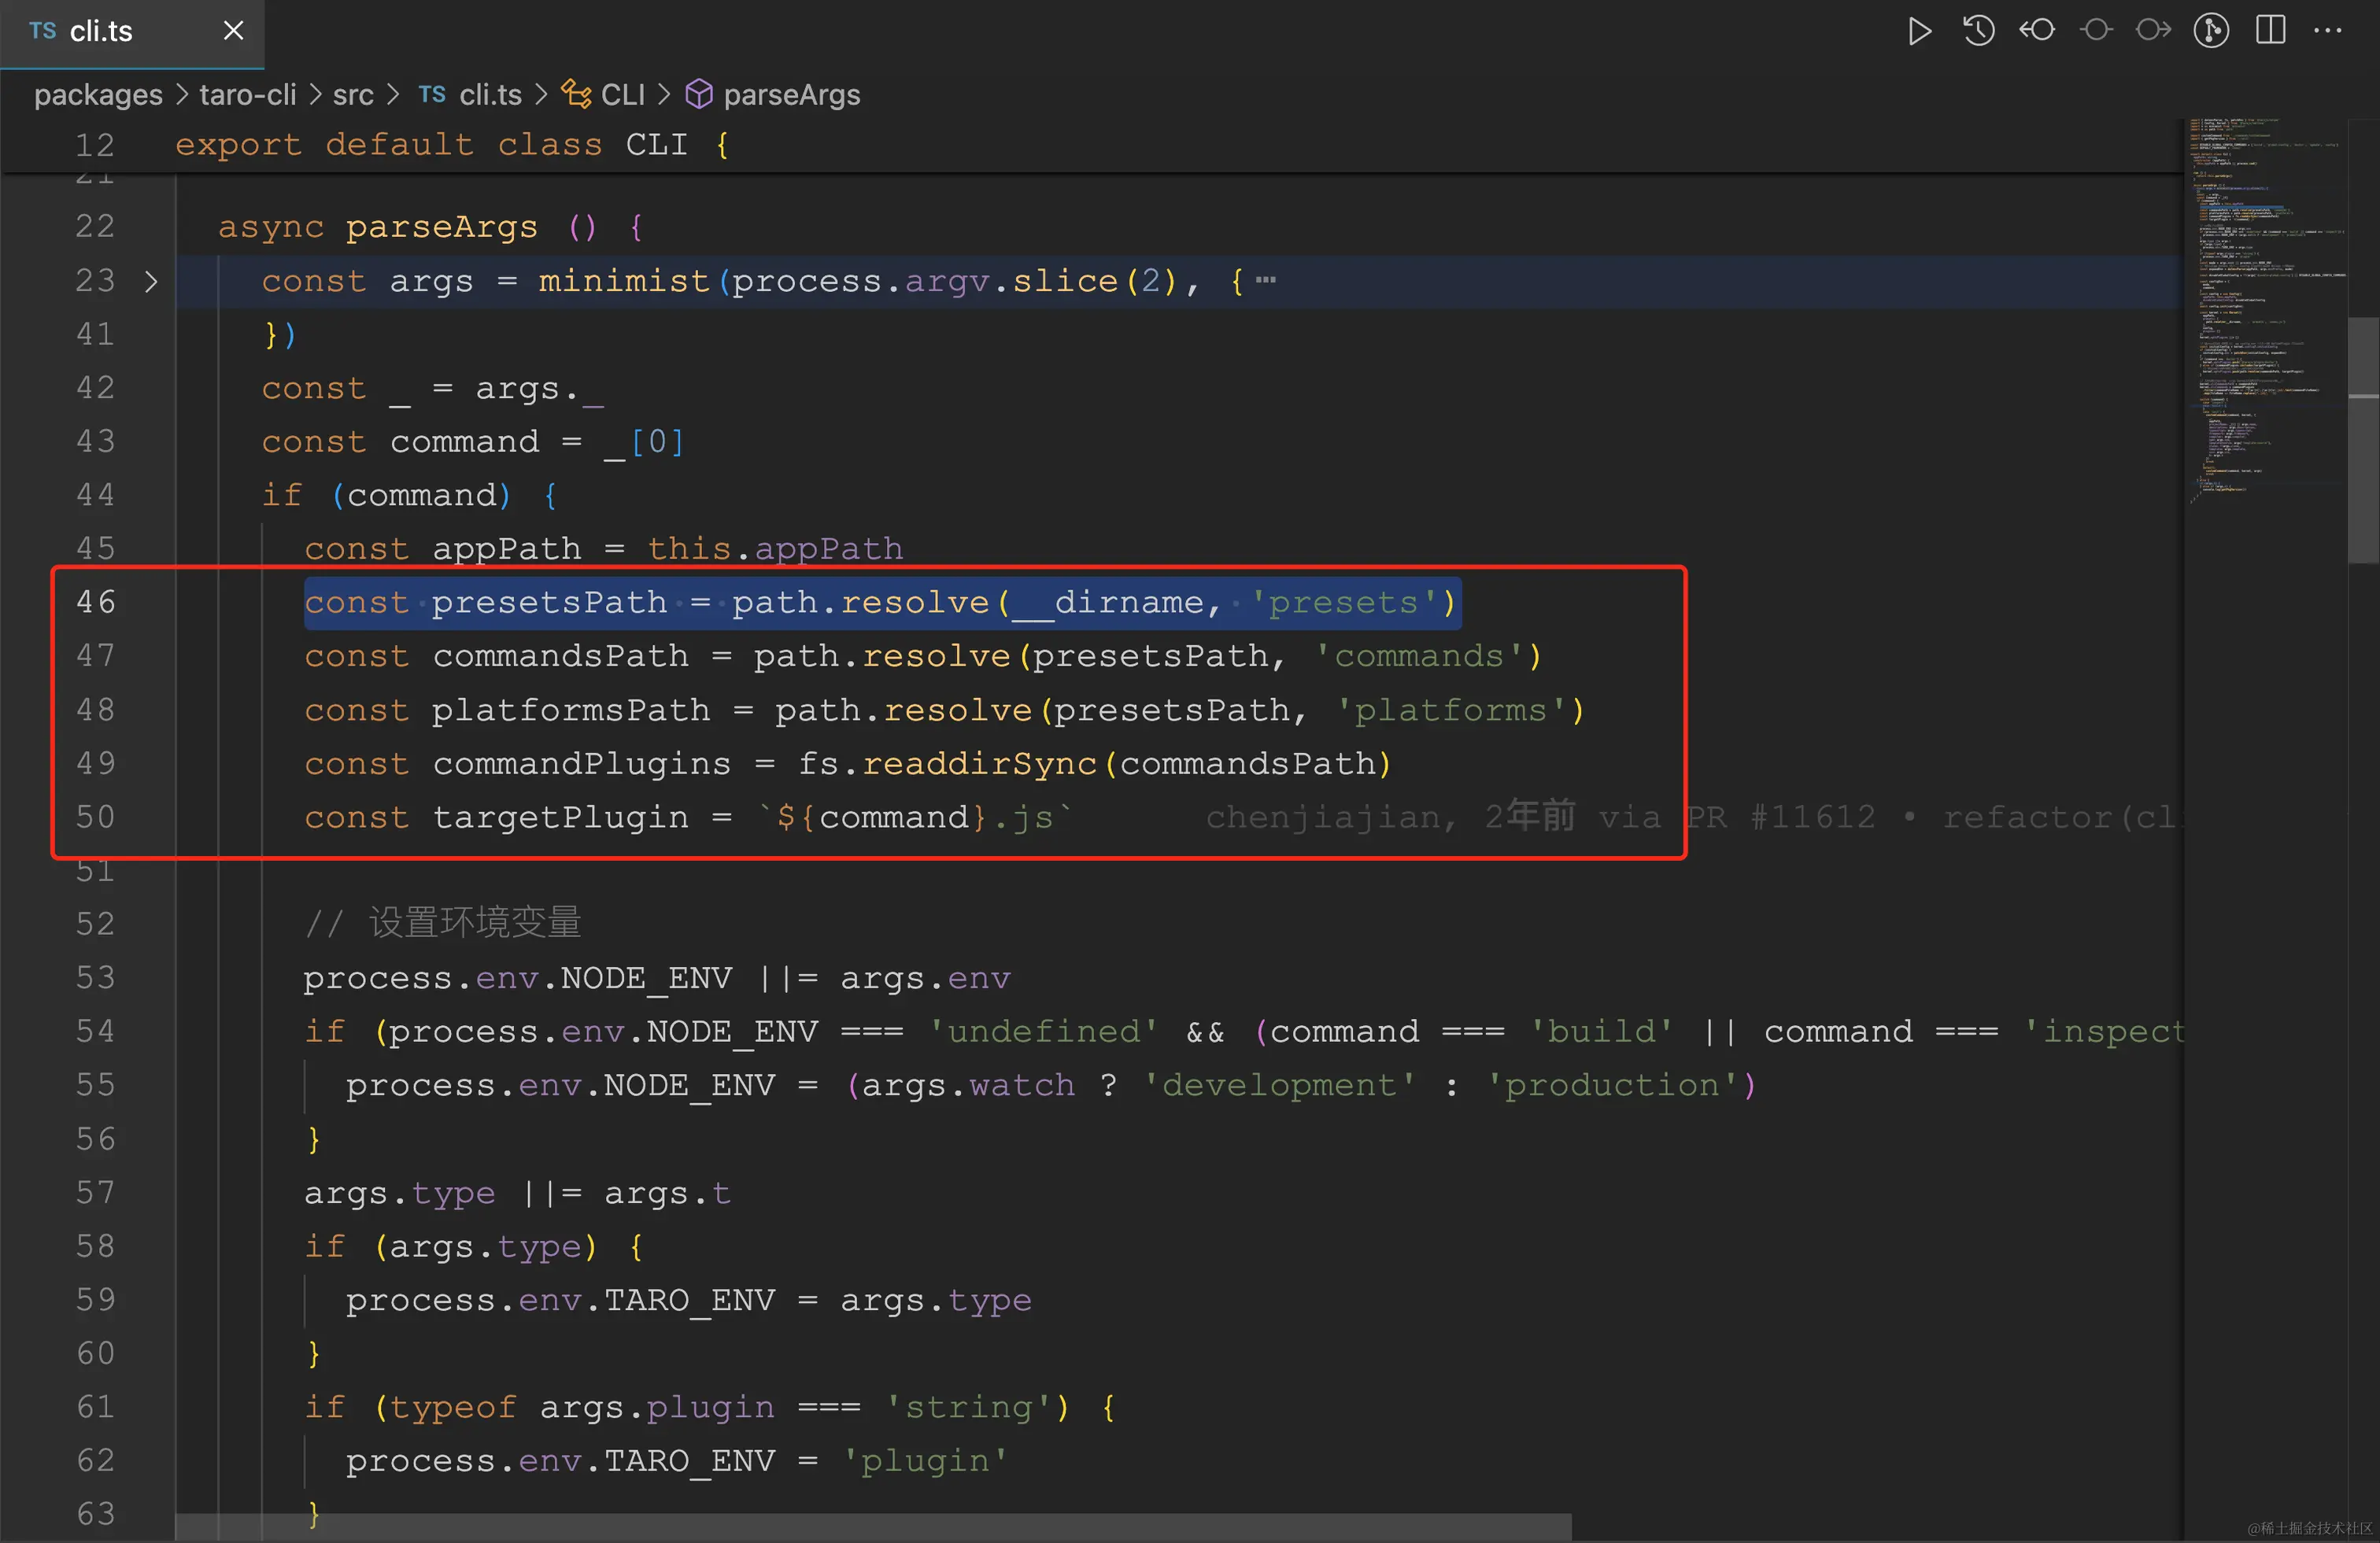Select the cli.ts editor tab
The width and height of the screenshot is (2380, 1543).
100,32
